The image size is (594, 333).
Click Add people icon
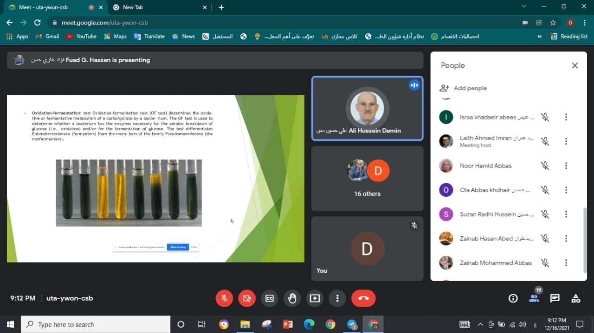445,88
